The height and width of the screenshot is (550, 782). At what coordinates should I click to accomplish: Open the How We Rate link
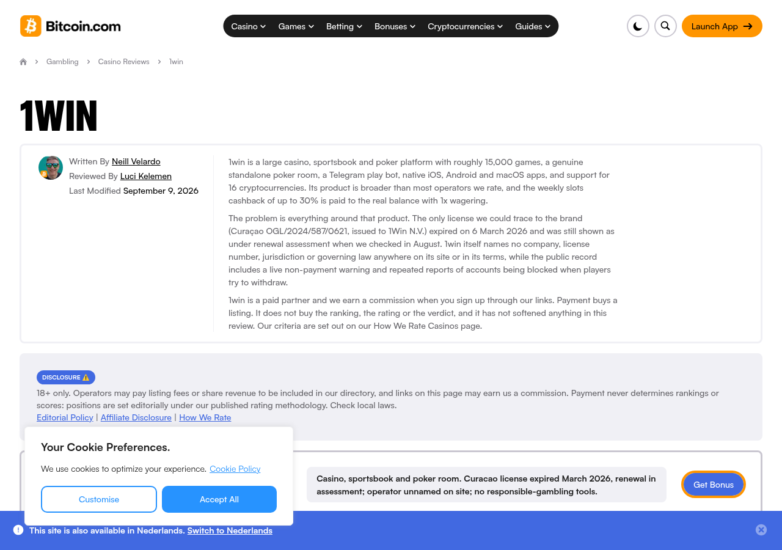click(205, 417)
